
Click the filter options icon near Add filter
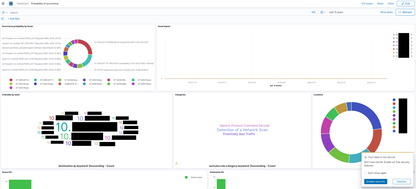[2, 19]
